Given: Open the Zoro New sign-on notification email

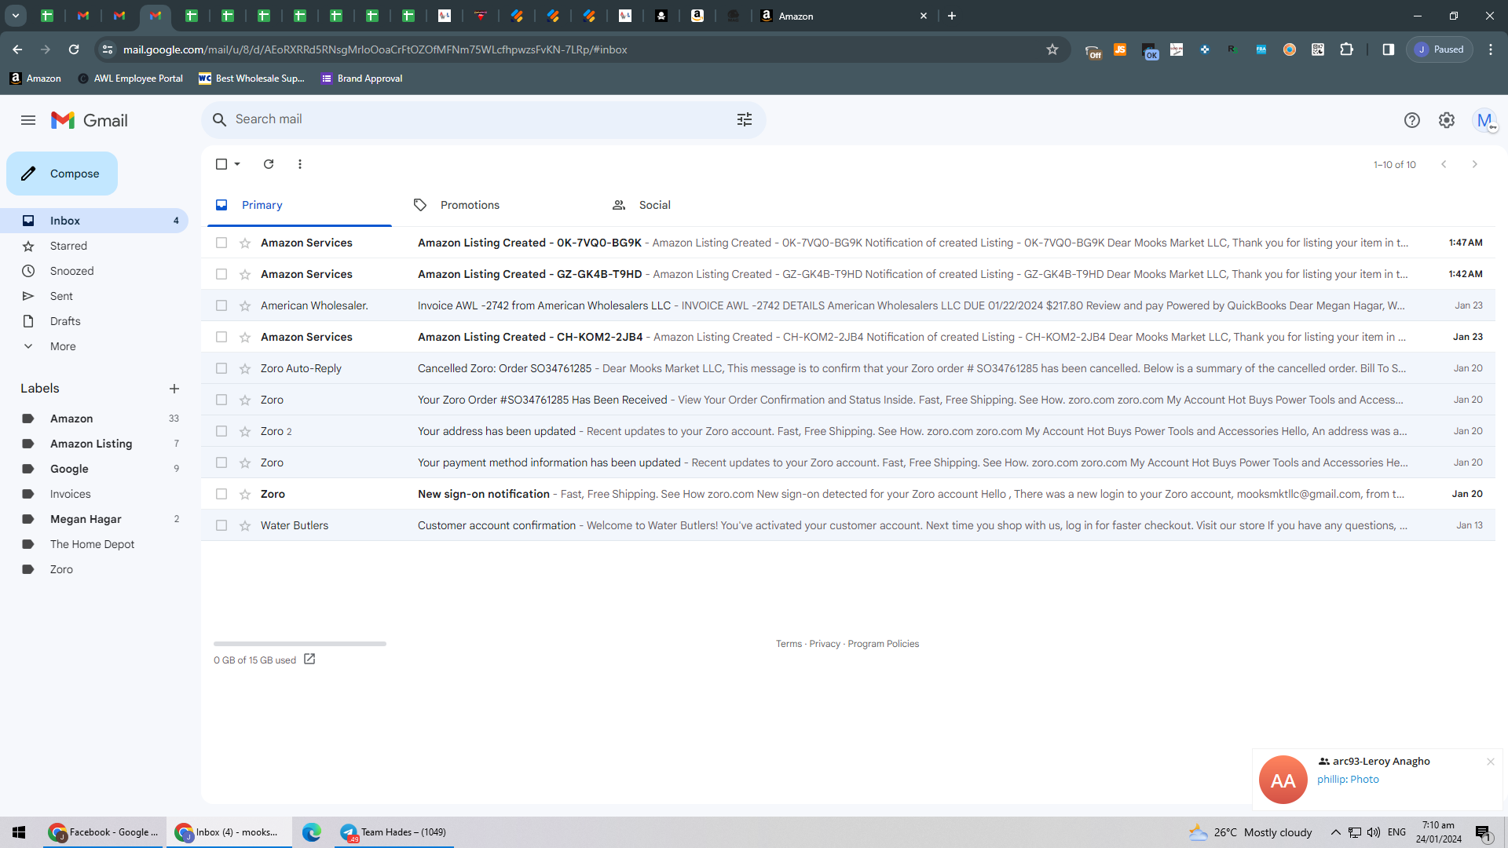Looking at the screenshot, I should pos(848,494).
